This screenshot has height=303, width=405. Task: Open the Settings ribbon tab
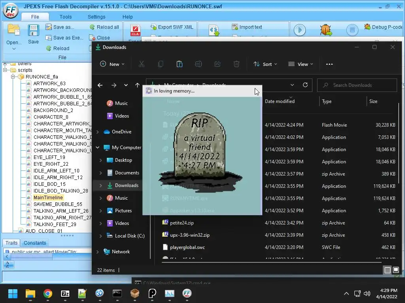[97, 17]
